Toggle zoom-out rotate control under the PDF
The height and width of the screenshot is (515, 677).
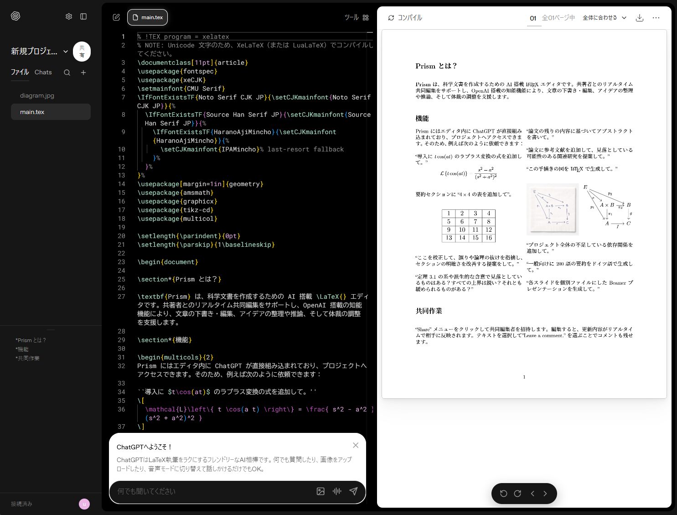(x=503, y=494)
